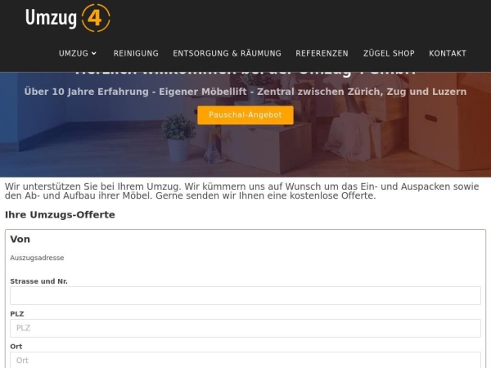The height and width of the screenshot is (368, 491).
Task: Navigate to KONTAKT
Action: pos(448,53)
